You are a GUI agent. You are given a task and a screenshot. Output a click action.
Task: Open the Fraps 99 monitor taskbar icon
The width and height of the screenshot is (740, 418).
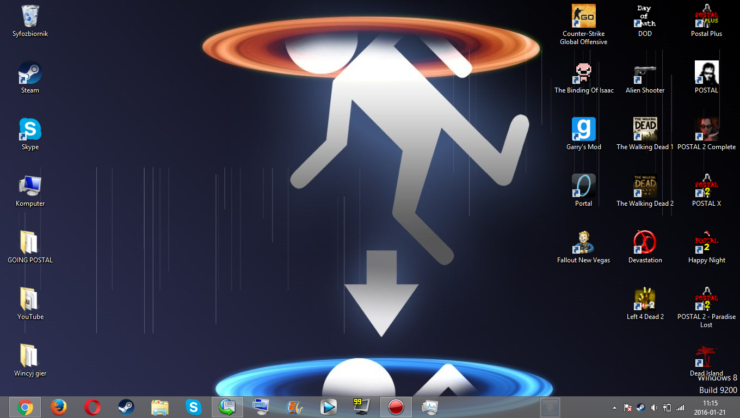click(x=362, y=406)
